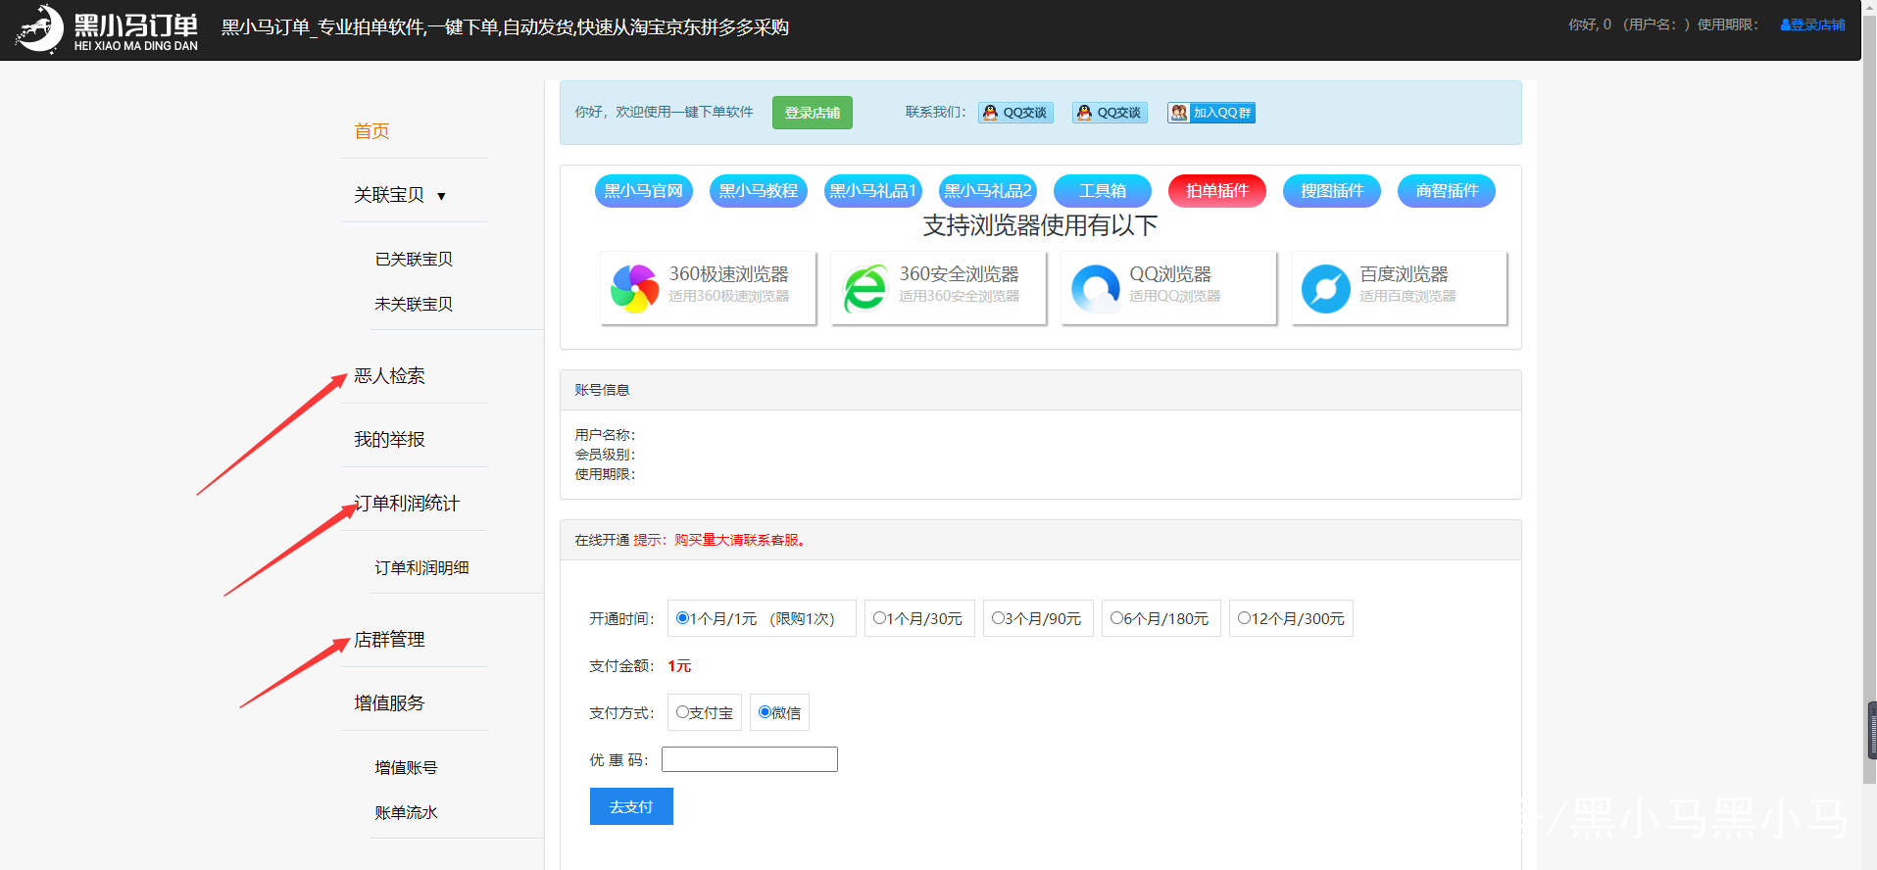Click the 搜图插件 pill button
Screen dimensions: 1877x870
tap(1332, 191)
